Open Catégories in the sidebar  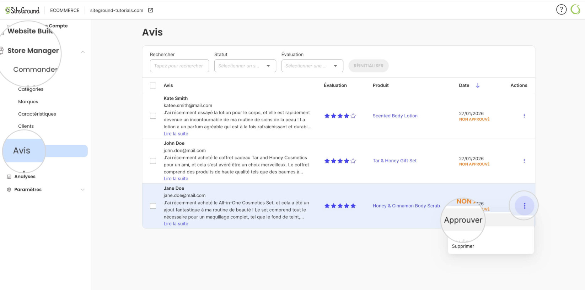click(31, 89)
